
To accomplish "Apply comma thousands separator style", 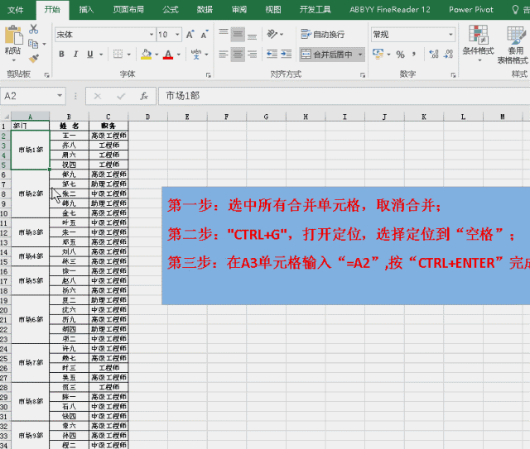I will pos(414,54).
